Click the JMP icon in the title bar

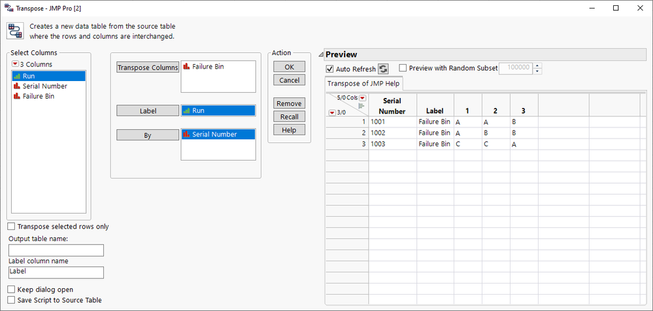point(8,7)
